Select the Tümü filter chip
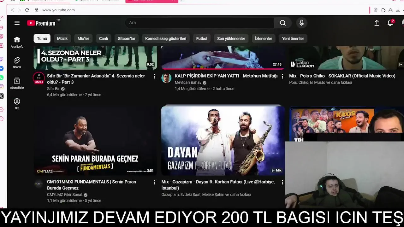Screen dimensions: 404x227 tap(42, 38)
